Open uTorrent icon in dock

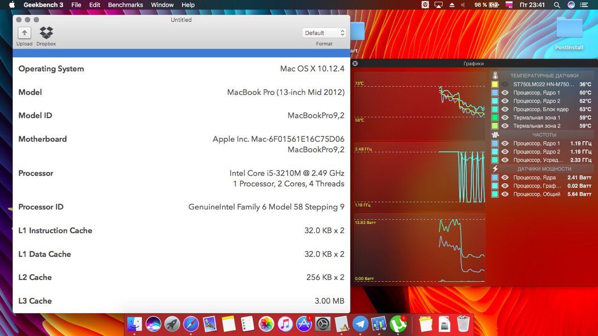(x=398, y=323)
